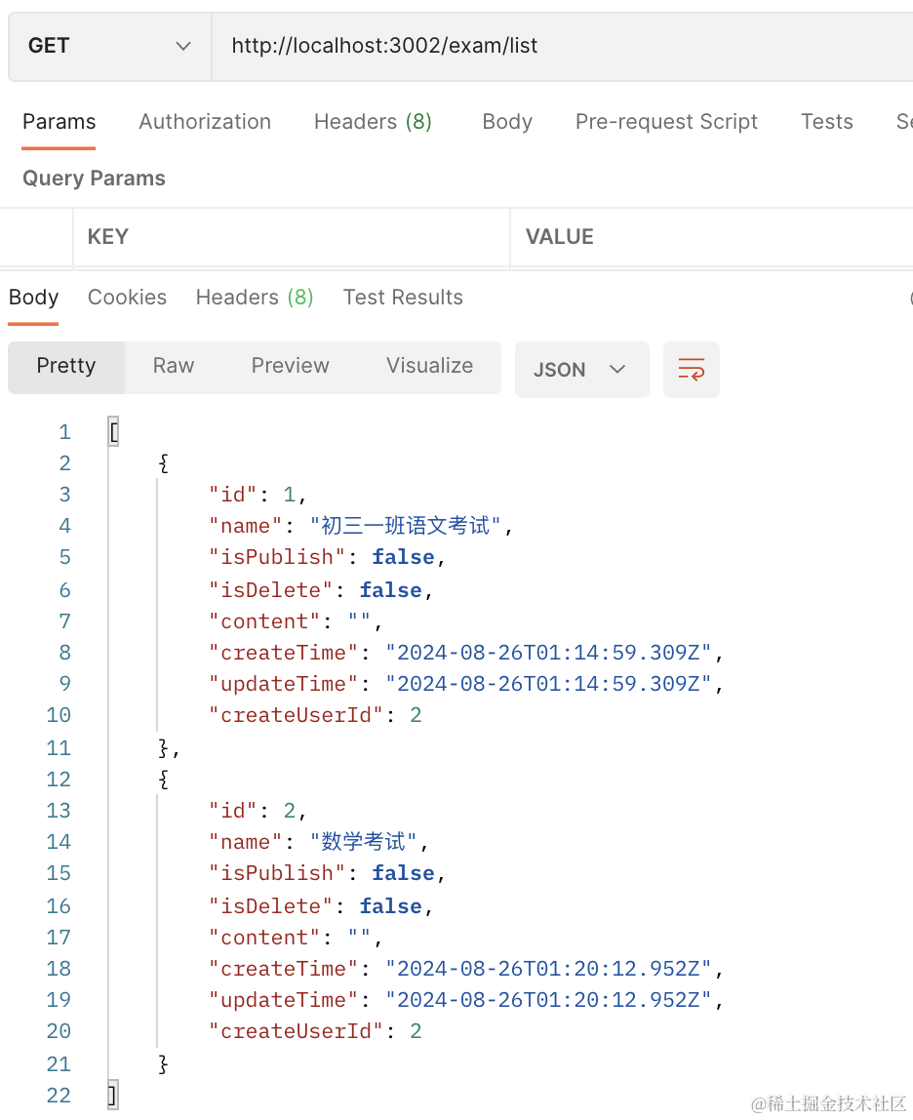
Task: Click the KEY column header in Query Params
Action: coord(108,237)
